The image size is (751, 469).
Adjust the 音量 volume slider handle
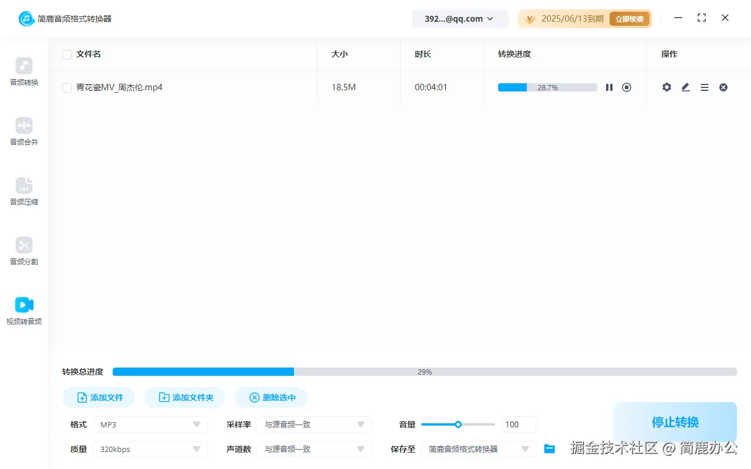(458, 424)
